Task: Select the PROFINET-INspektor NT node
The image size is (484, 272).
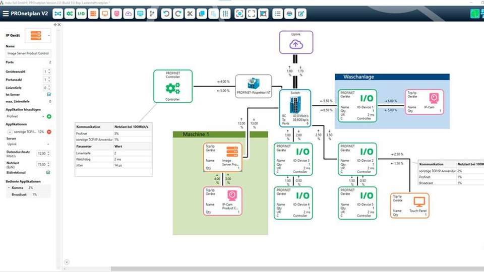Action: tap(254, 86)
